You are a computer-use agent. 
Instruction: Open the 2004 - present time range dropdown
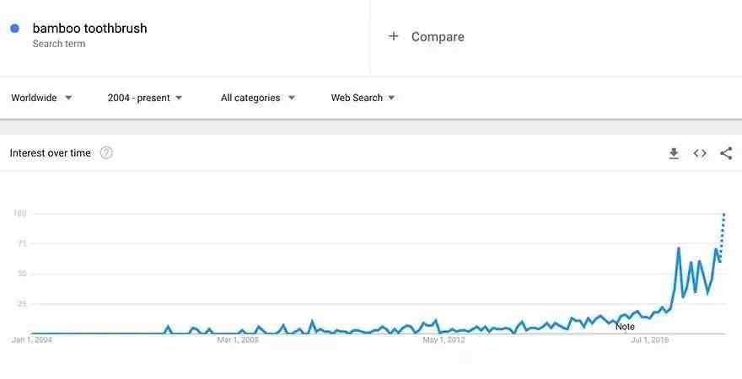(x=145, y=98)
